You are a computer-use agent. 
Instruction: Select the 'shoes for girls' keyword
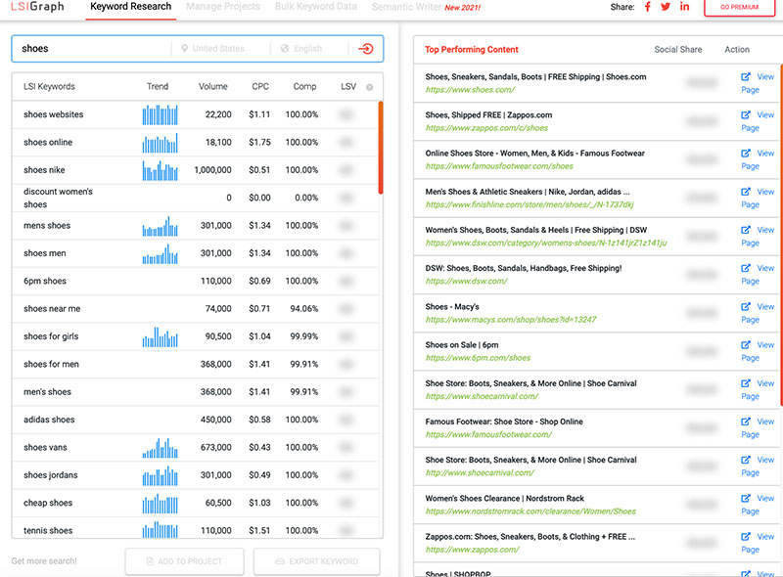(51, 336)
